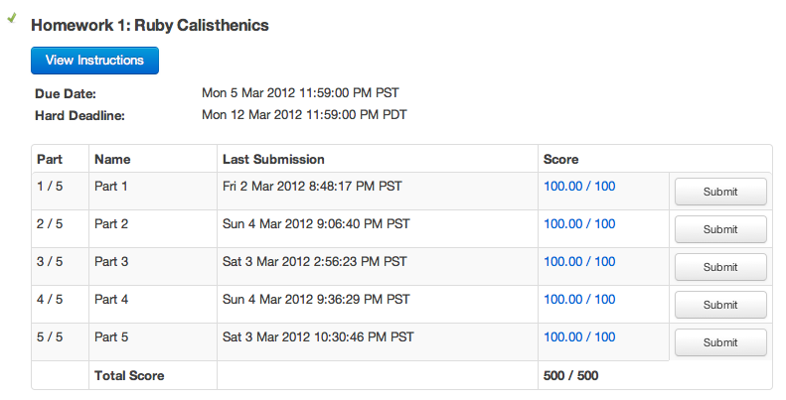The width and height of the screenshot is (786, 400).
Task: Submit Part 4 of the homework
Action: point(719,305)
